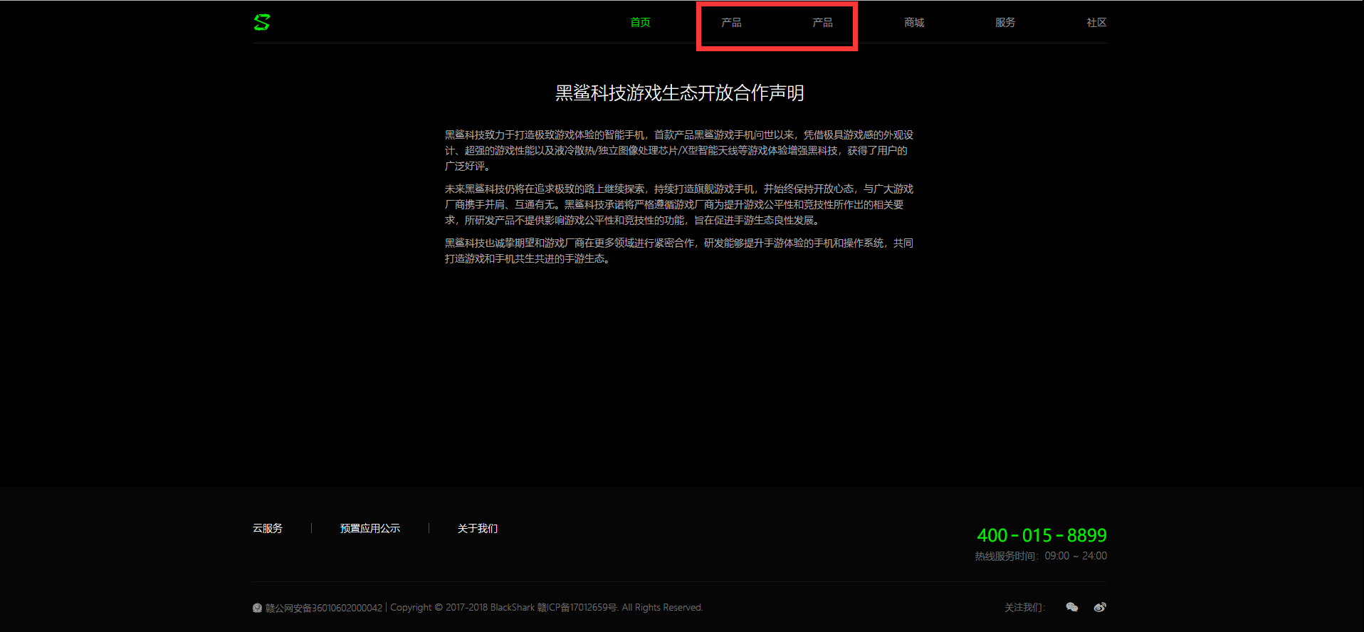Click the paragraph starting 黑鲨科技也诚挚期望
Image resolution: width=1364 pixels, height=632 pixels.
click(679, 251)
